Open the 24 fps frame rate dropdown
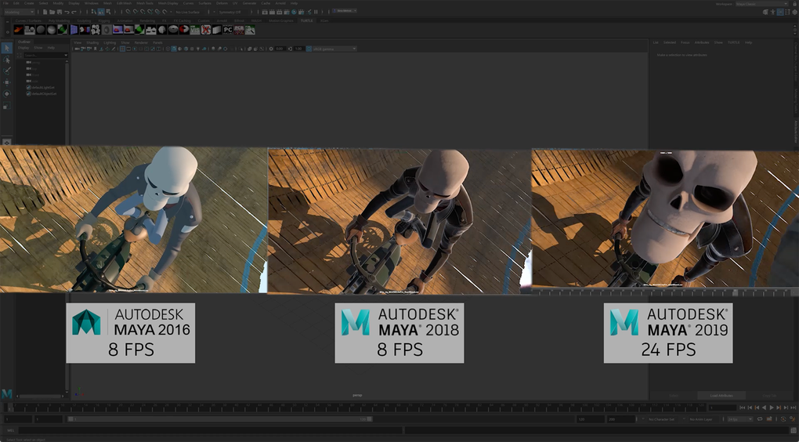799x442 pixels. click(x=740, y=419)
